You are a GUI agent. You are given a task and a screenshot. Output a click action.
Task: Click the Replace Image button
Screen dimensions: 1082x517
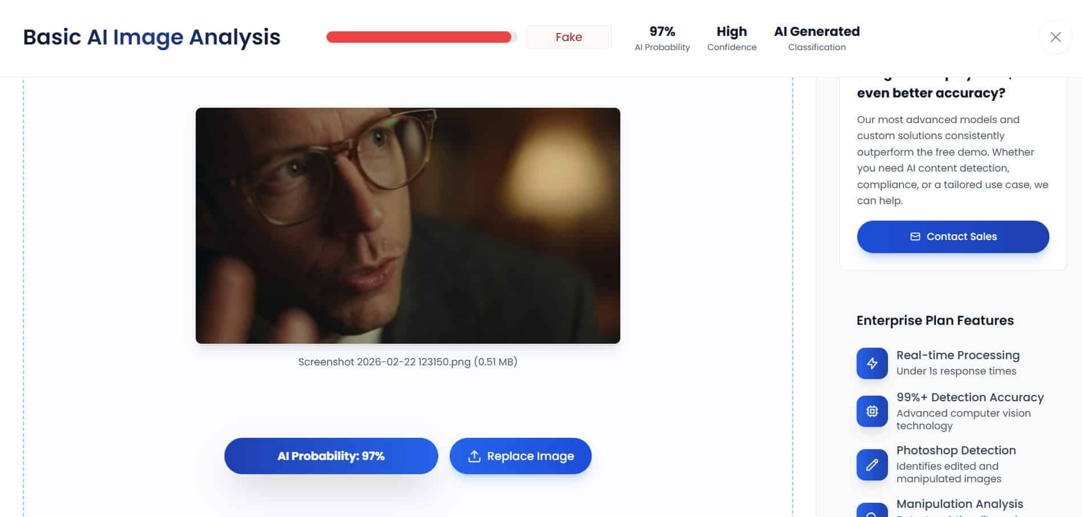pyautogui.click(x=520, y=456)
